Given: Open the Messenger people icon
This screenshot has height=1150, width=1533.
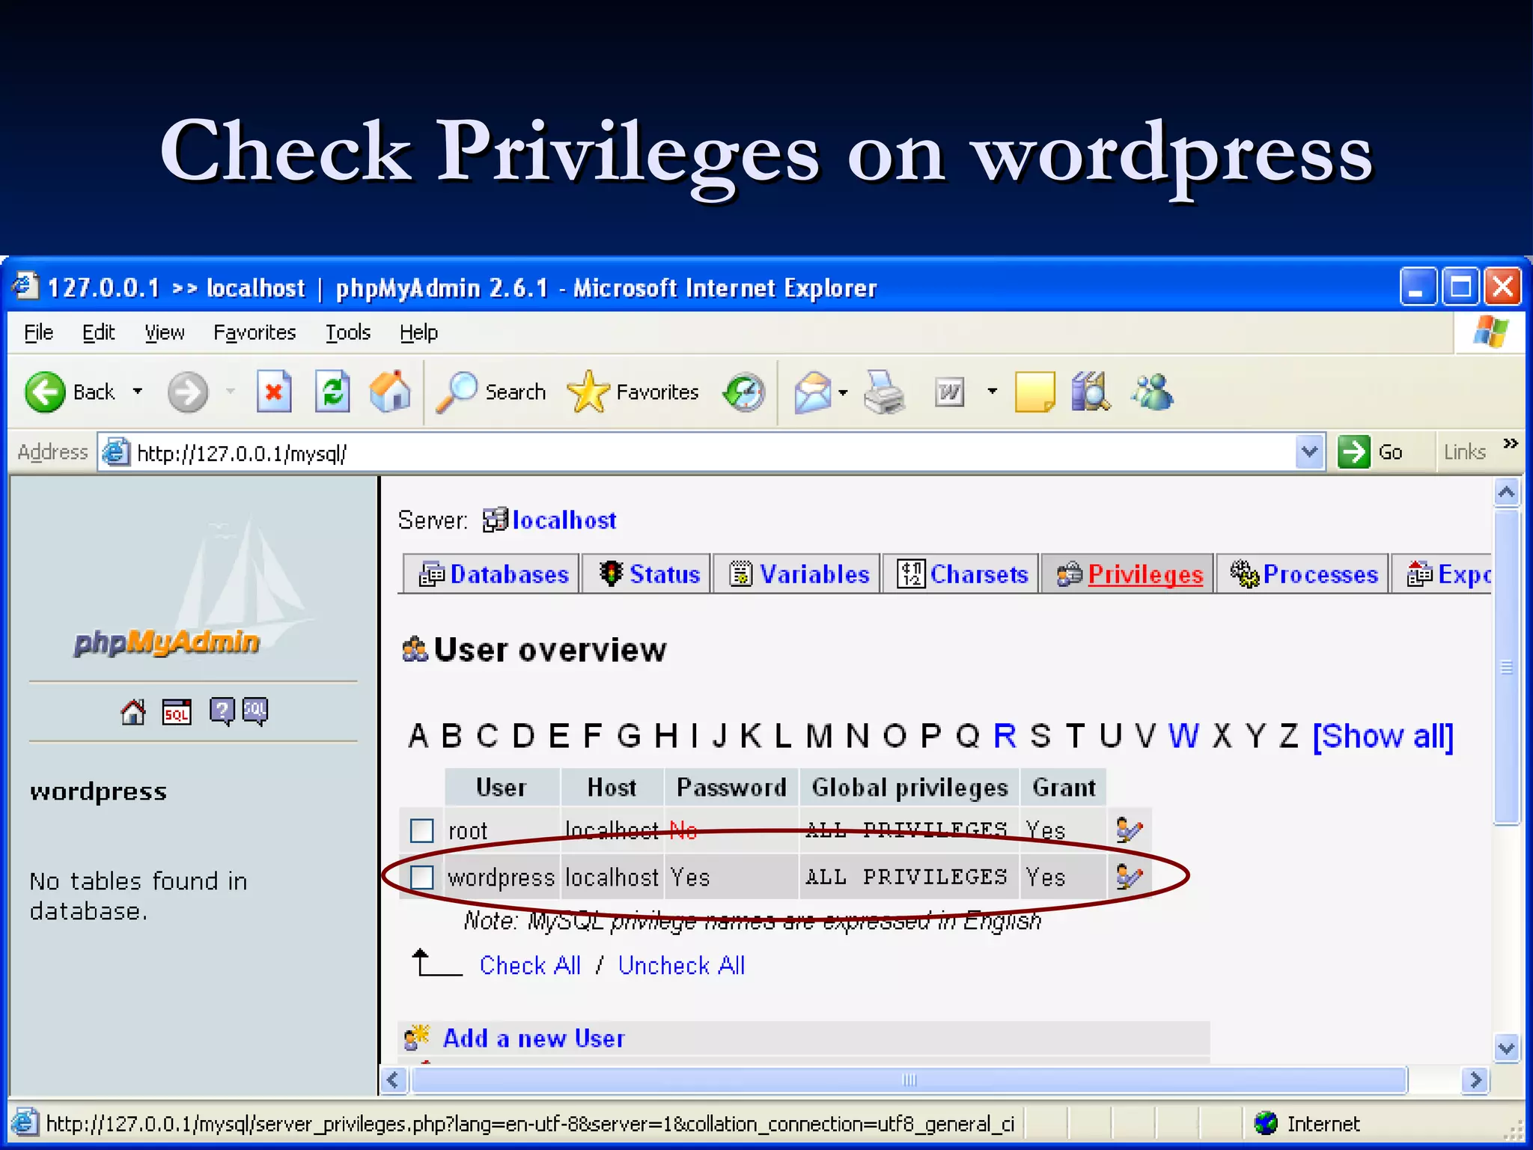Looking at the screenshot, I should [1153, 392].
